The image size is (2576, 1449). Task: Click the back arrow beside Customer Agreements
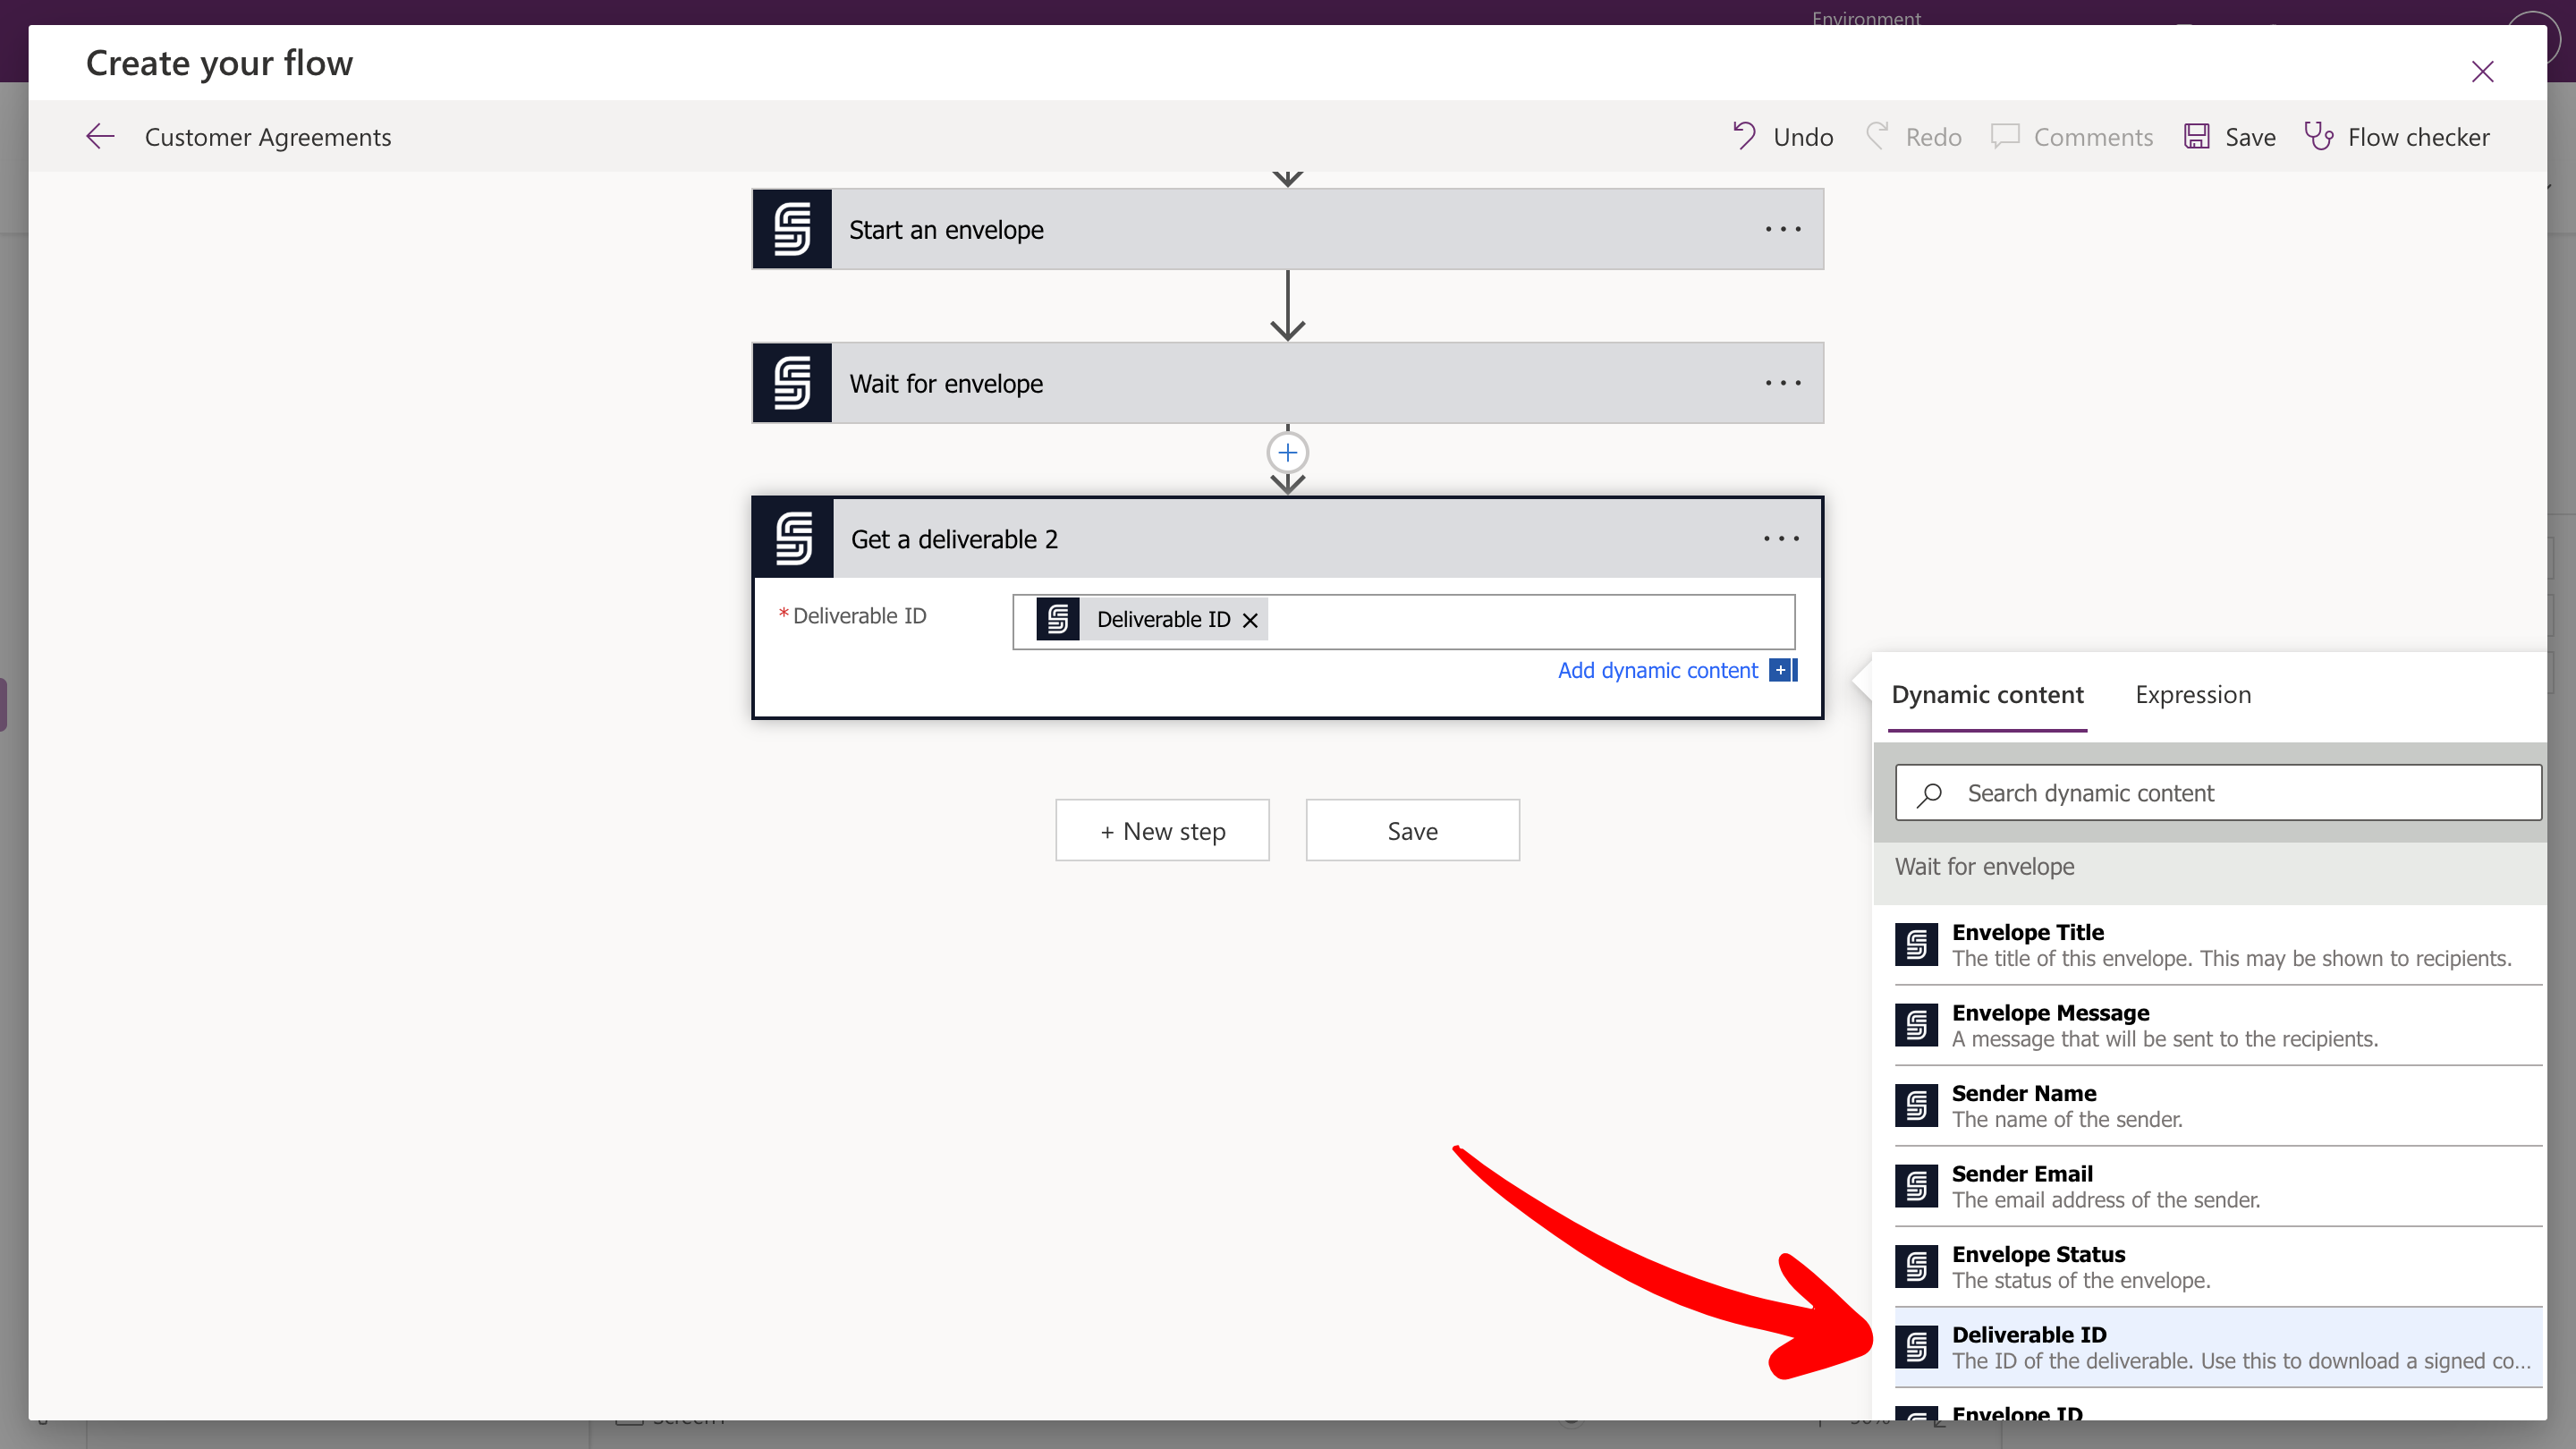tap(100, 137)
